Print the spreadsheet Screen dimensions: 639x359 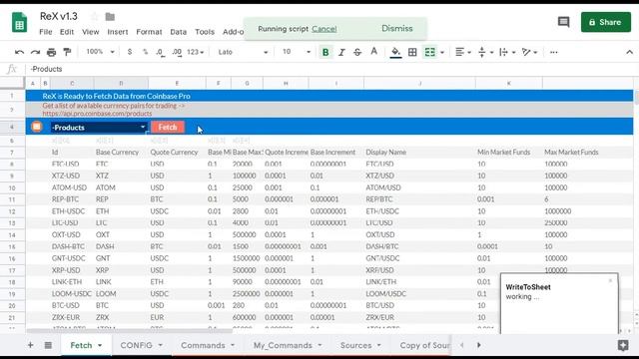pyautogui.click(x=51, y=52)
